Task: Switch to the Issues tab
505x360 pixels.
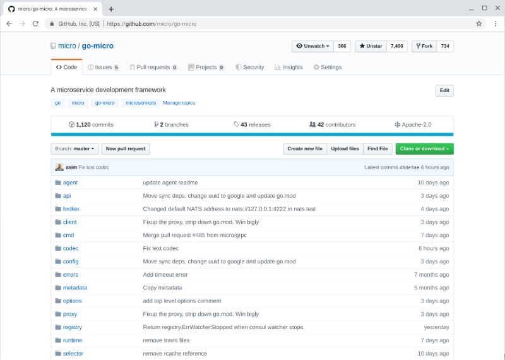Action: point(103,67)
